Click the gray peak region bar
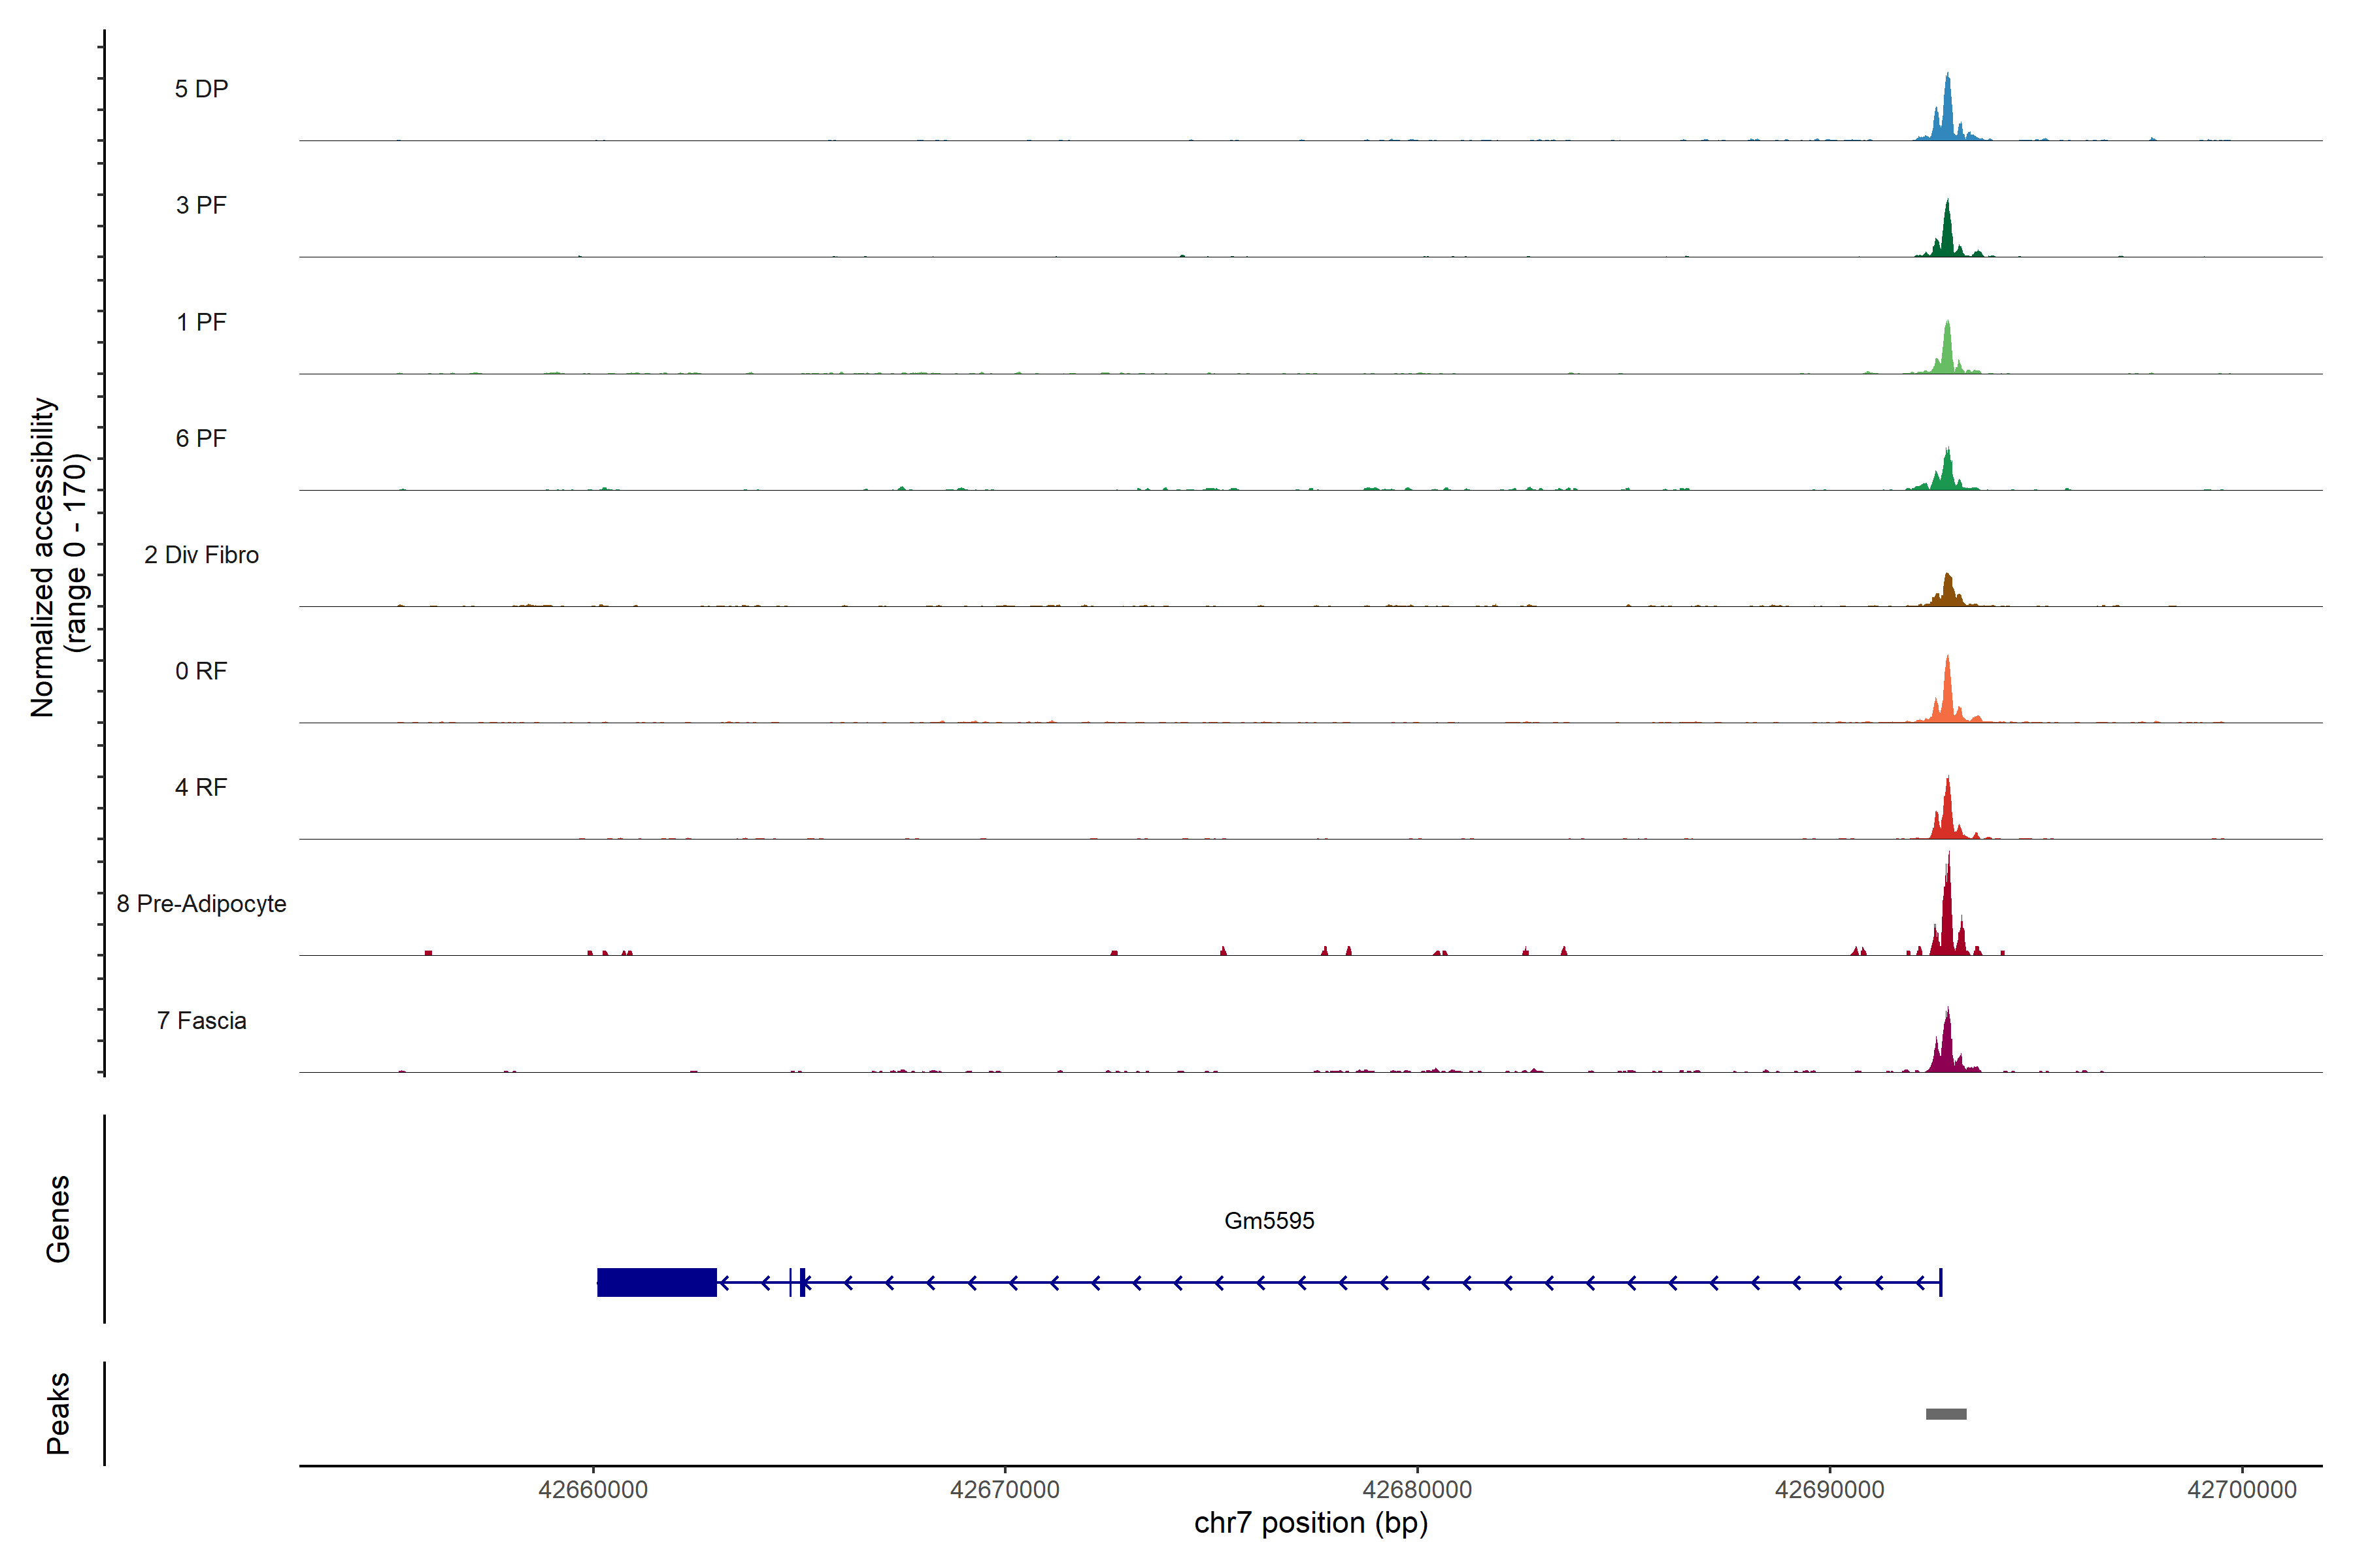Image resolution: width=2353 pixels, height=1568 pixels. pos(1946,1414)
